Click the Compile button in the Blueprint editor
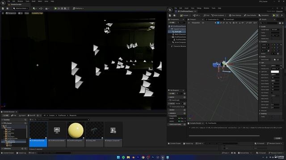Image resolution: width=286 pixels, height=160 pixels. click(184, 16)
